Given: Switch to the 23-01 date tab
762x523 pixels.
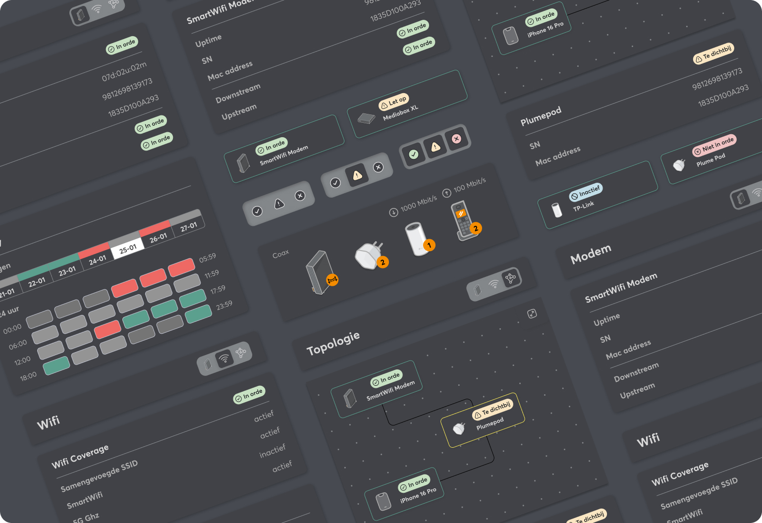Looking at the screenshot, I should [67, 271].
